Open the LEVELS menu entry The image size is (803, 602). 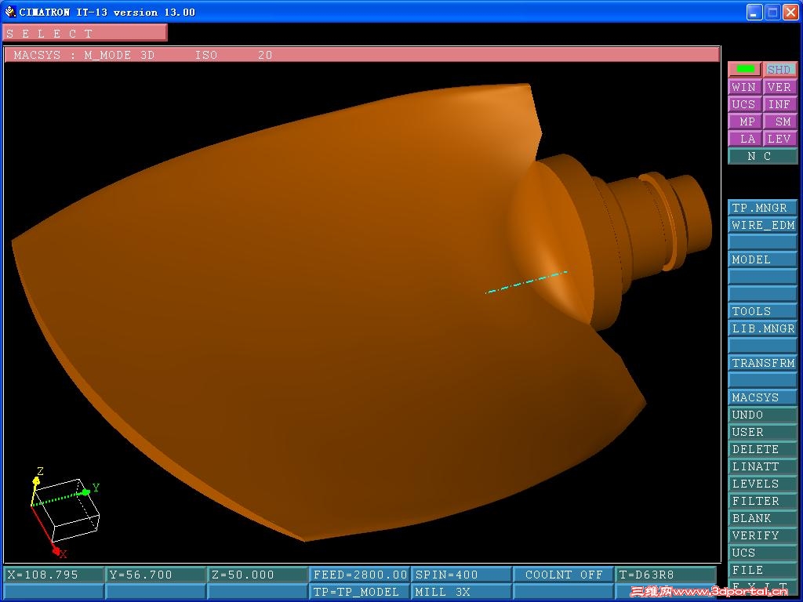coord(762,484)
